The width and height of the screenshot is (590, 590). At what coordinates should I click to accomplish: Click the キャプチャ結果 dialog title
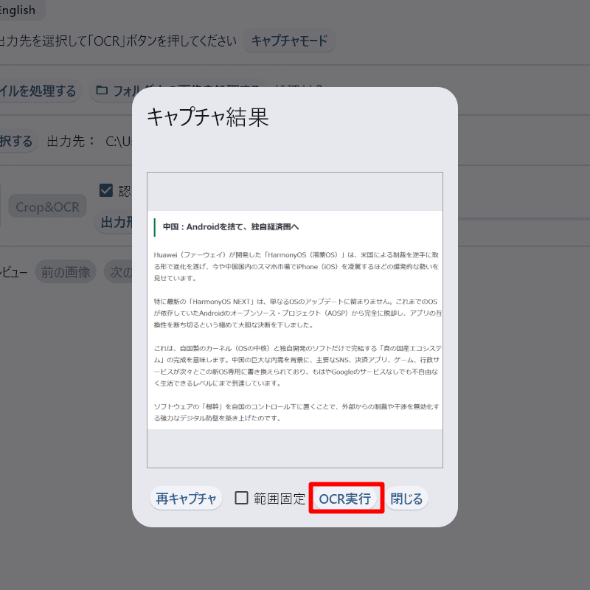[x=208, y=117]
